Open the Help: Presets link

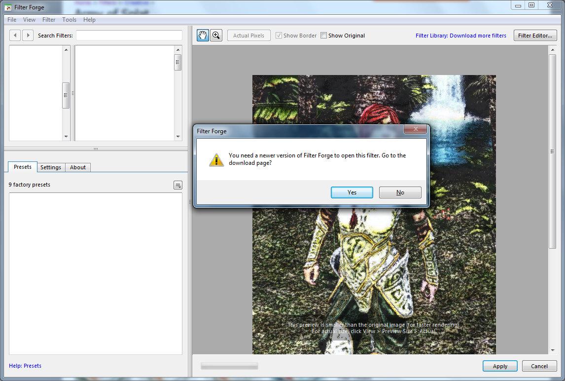25,366
